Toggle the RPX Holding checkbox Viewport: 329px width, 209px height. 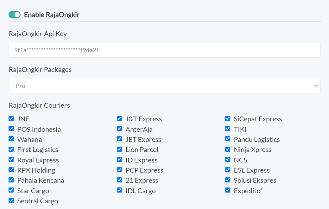coord(11,170)
